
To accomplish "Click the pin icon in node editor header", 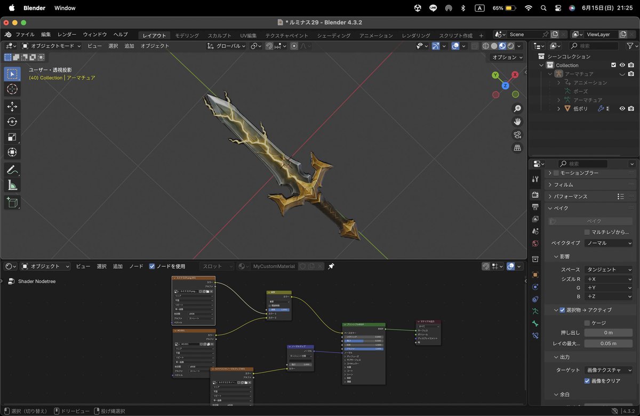I will tap(331, 266).
